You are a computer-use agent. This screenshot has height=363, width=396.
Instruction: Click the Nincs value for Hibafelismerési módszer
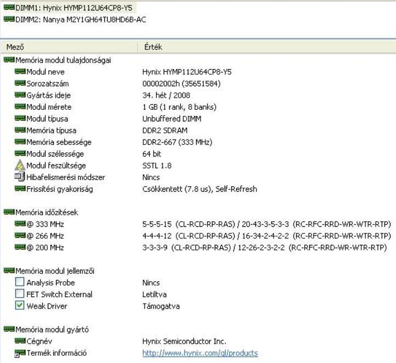click(x=151, y=177)
